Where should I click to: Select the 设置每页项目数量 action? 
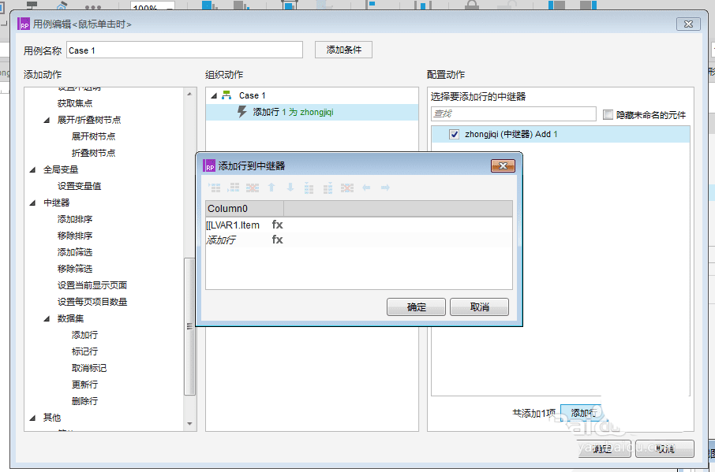tap(92, 302)
